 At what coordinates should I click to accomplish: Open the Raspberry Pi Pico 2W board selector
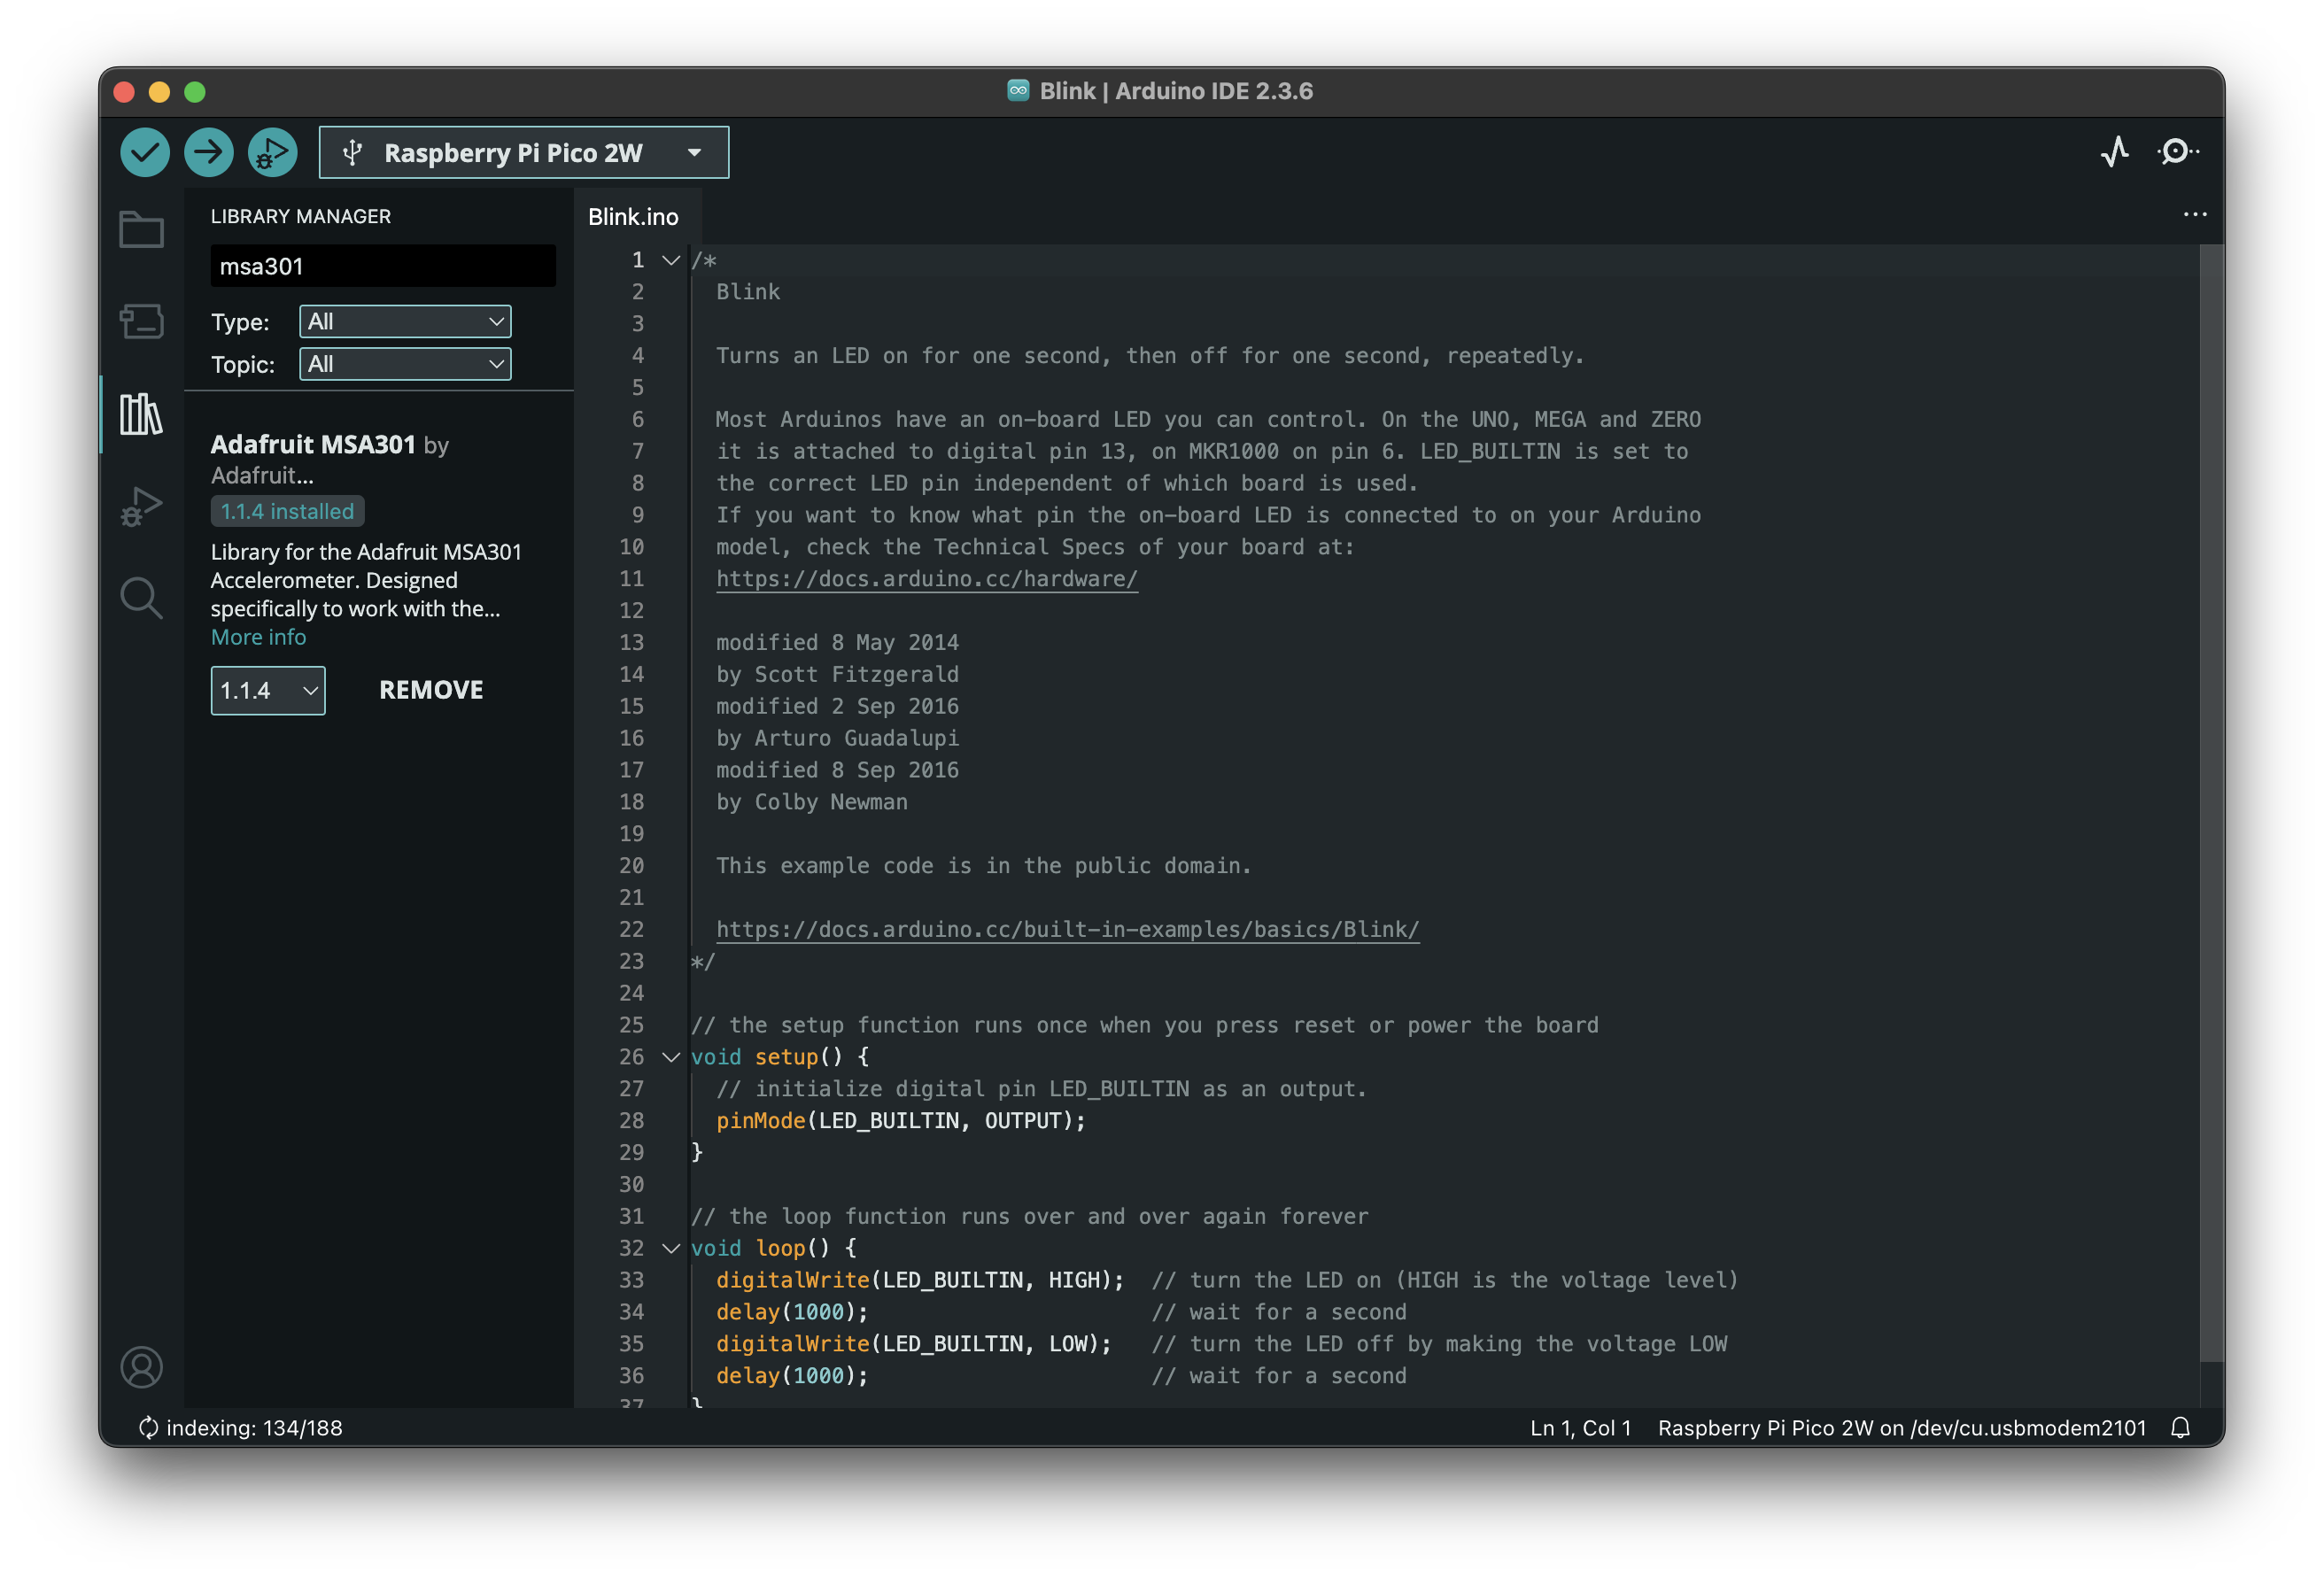click(524, 152)
